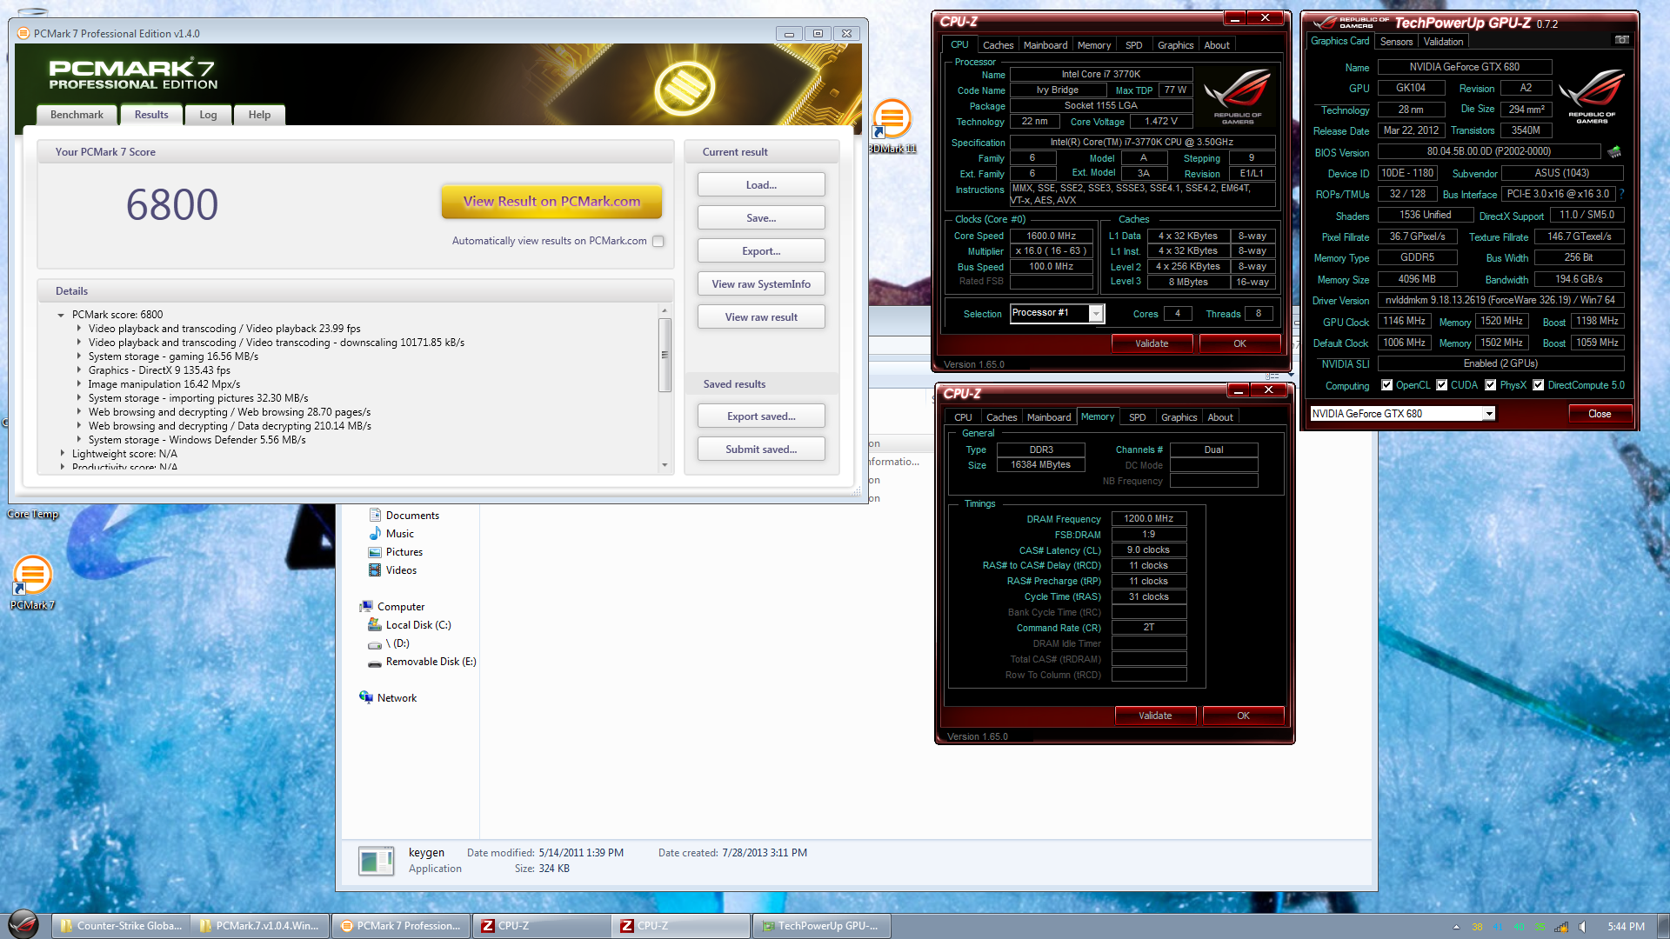The width and height of the screenshot is (1670, 939).
Task: Expand System storage - gaming row
Action: pos(79,356)
